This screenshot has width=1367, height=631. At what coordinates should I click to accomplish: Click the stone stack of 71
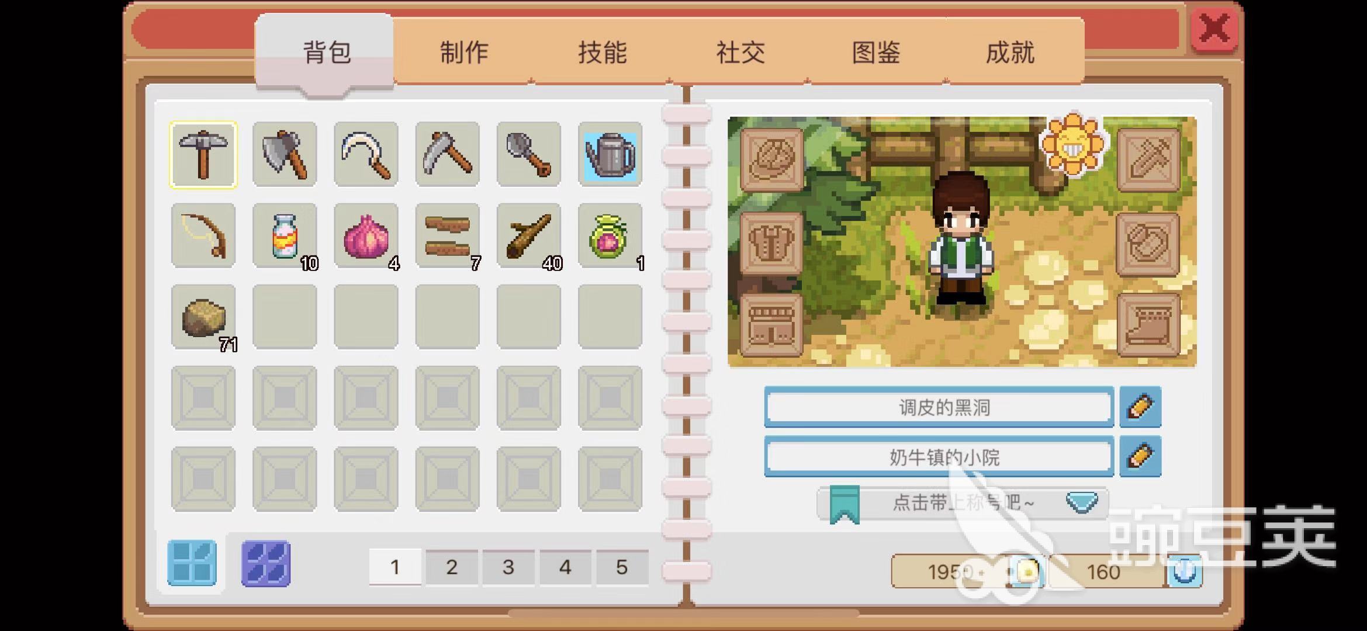click(x=203, y=317)
